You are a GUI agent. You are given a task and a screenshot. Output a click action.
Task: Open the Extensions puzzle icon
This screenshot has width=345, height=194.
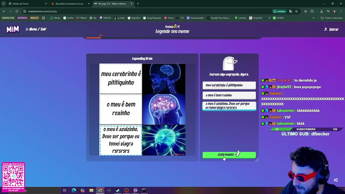(312, 11)
